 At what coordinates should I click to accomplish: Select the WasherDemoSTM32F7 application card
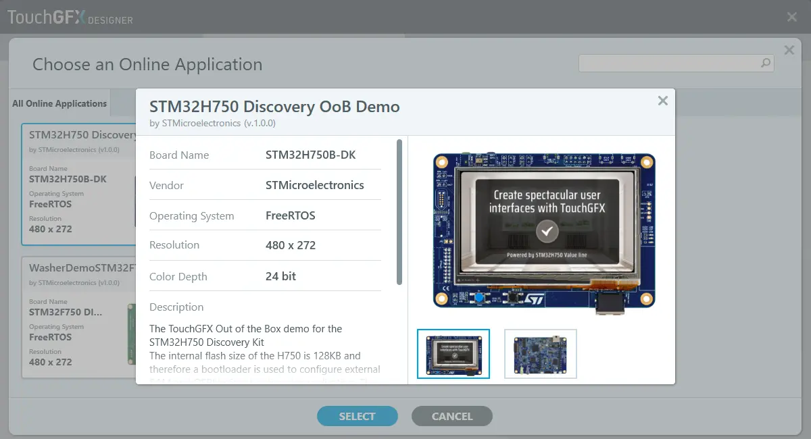click(x=79, y=317)
